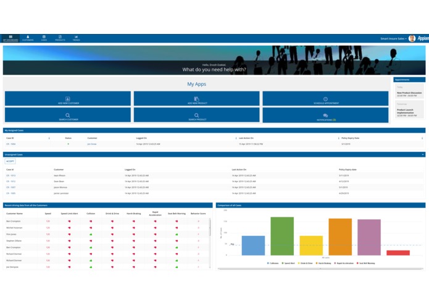Click the My Apps heading
This screenshot has width=429, height=305.
pyautogui.click(x=196, y=84)
